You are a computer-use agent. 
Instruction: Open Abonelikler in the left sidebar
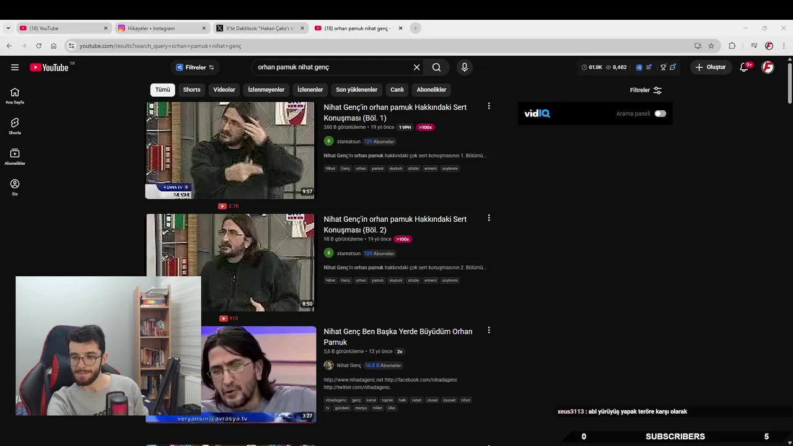(15, 157)
